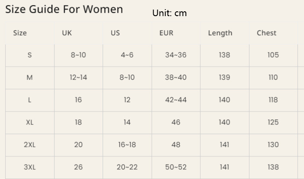Select EUR value 50~52 for 3XL
304x179 pixels.
176,167
